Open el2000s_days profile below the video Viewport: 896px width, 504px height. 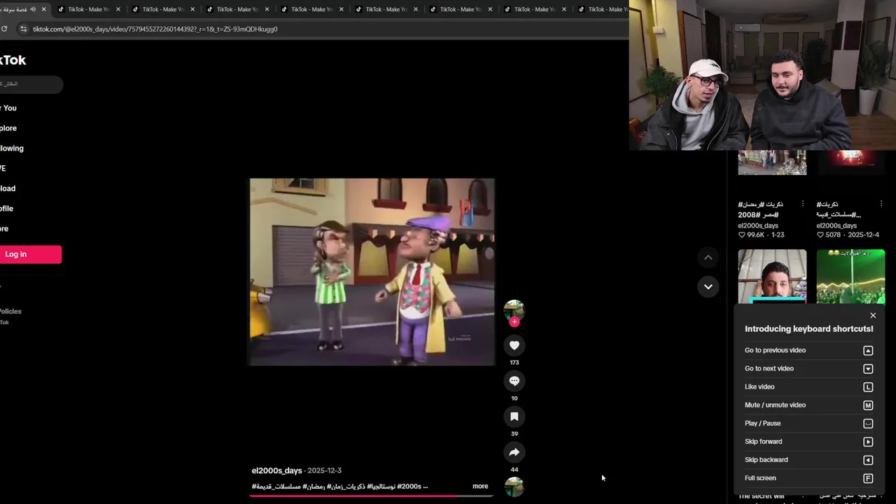click(276, 470)
